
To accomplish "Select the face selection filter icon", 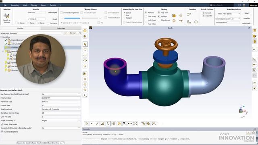I will pyautogui.click(x=108, y=124).
